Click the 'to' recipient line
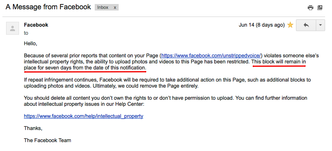The image size is (332, 151). click(26, 33)
